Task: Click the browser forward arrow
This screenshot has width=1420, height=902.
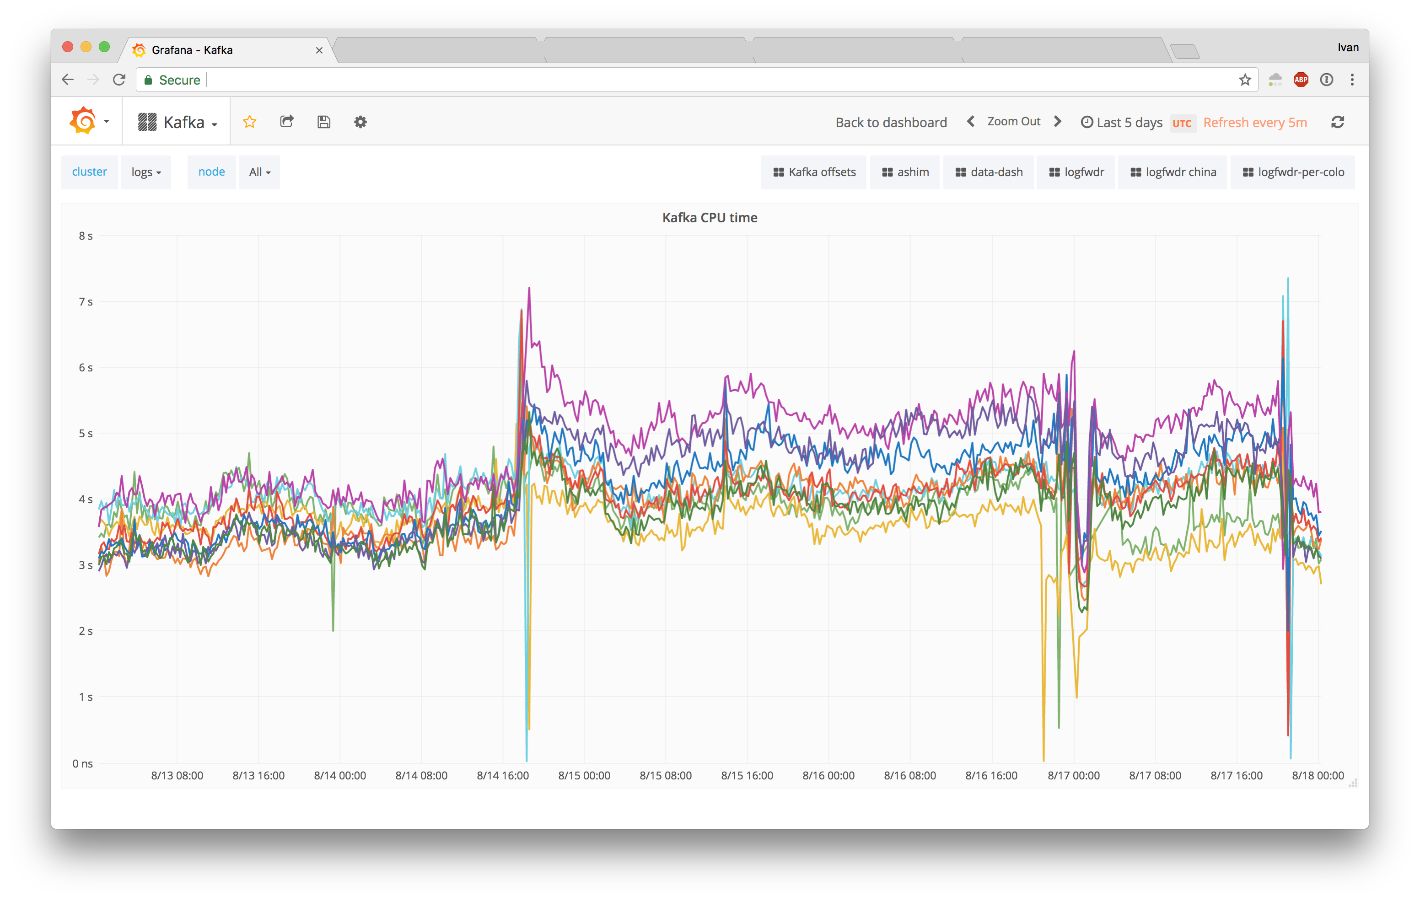Action: 93,80
